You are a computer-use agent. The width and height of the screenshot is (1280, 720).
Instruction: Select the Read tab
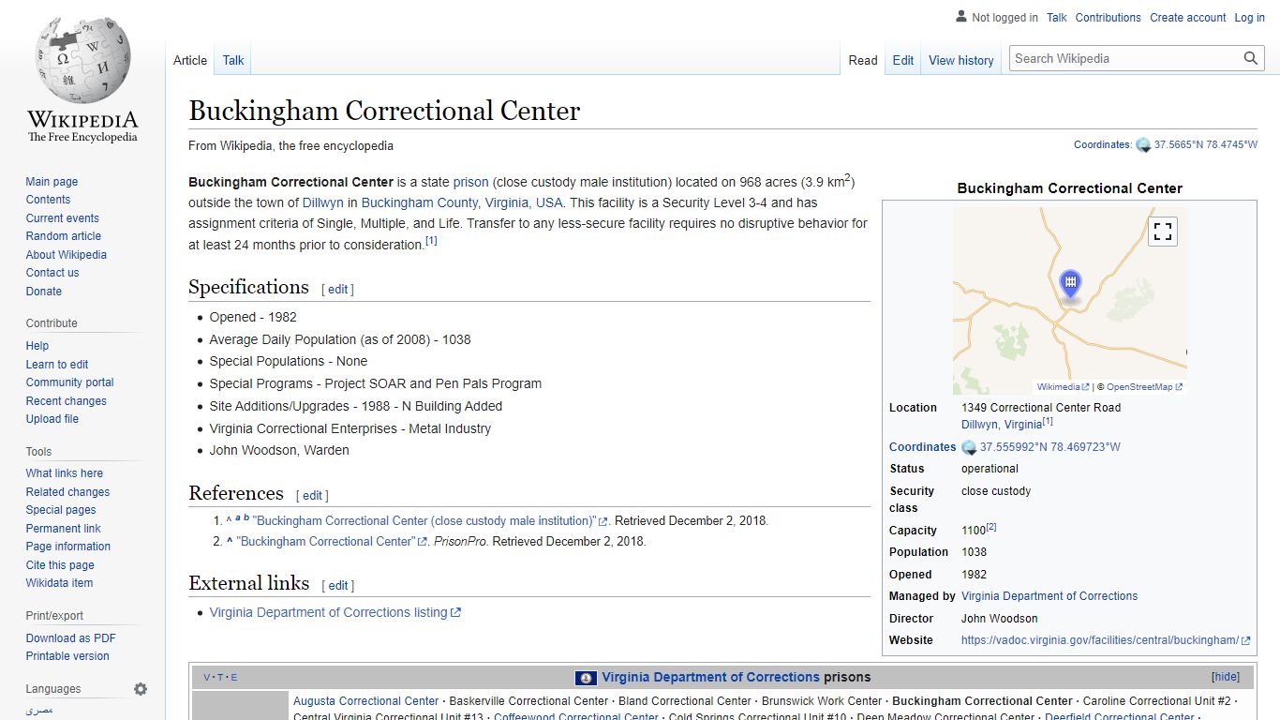tap(863, 60)
